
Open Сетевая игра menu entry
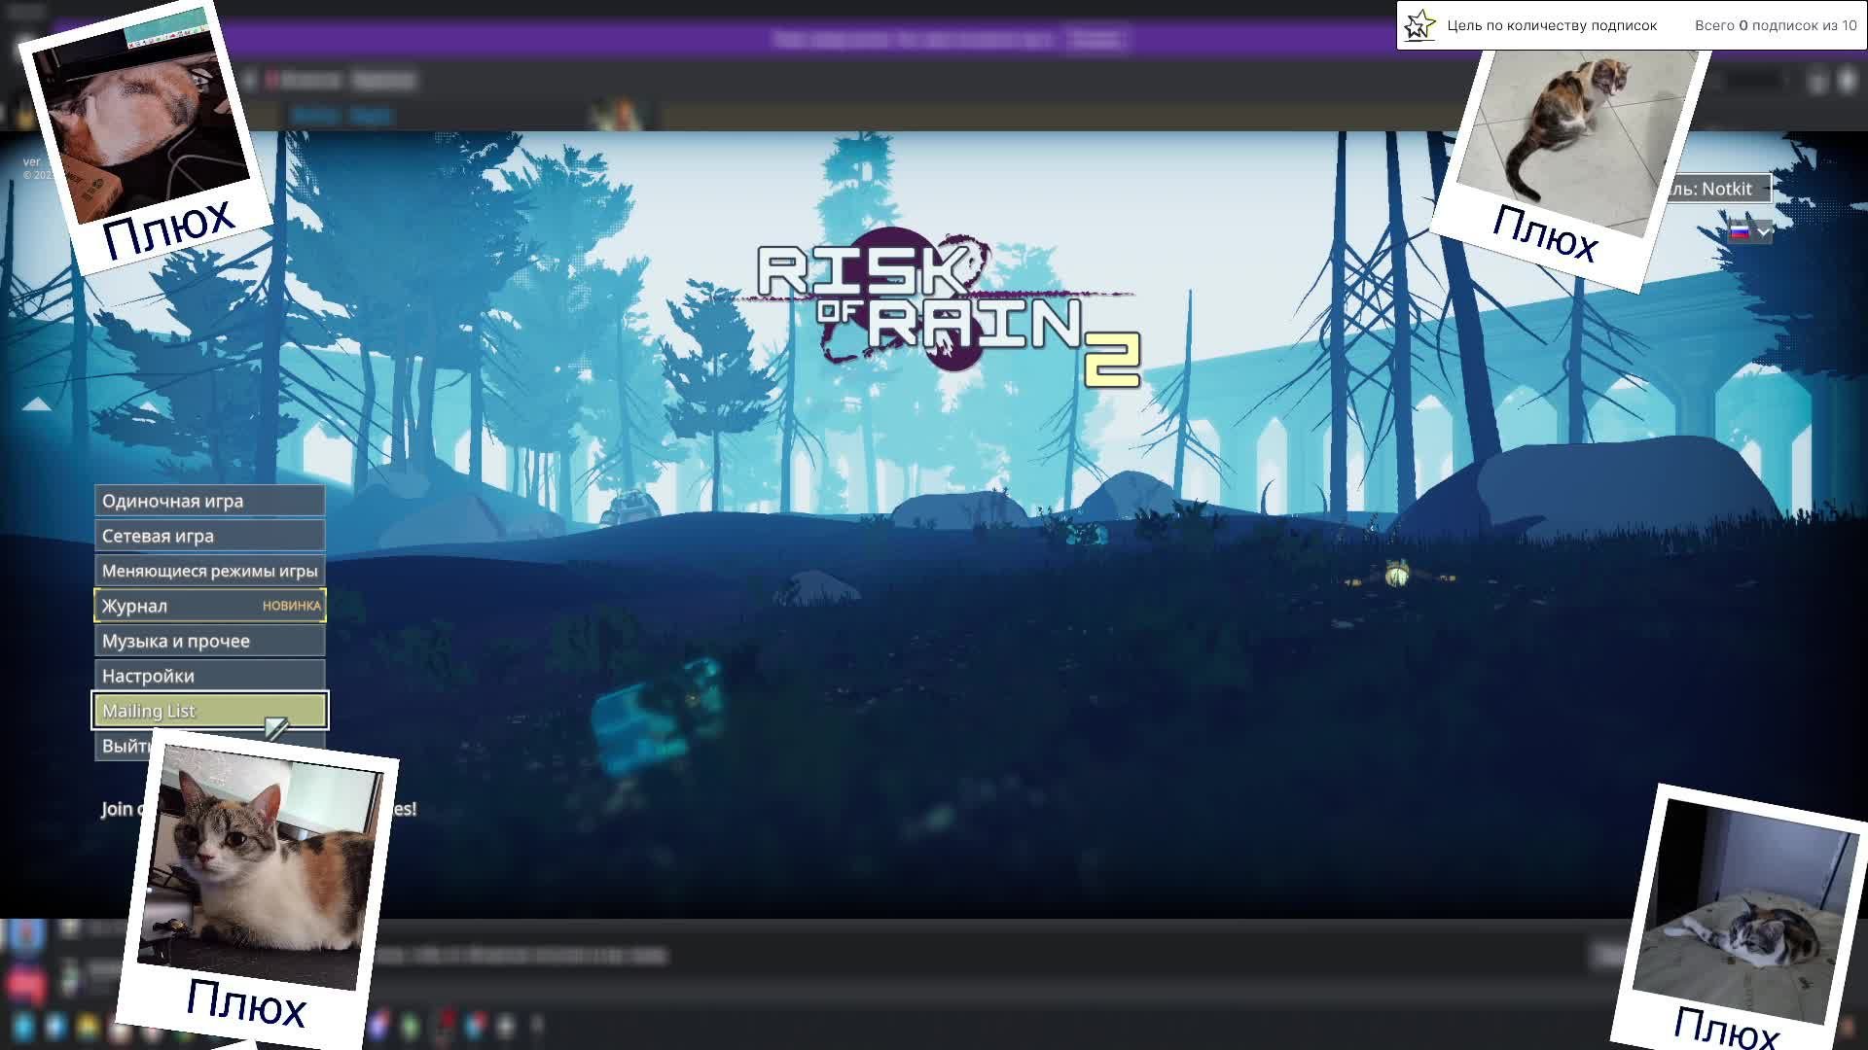209,536
